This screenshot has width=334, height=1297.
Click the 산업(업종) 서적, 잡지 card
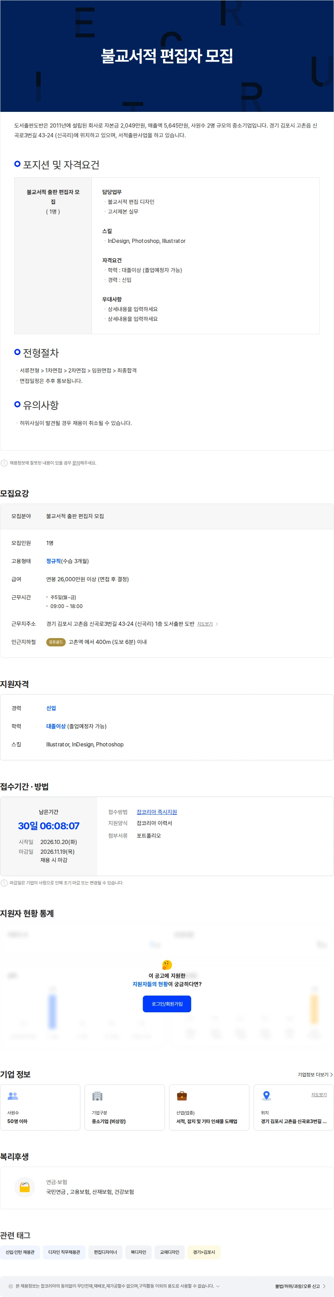click(x=209, y=1107)
